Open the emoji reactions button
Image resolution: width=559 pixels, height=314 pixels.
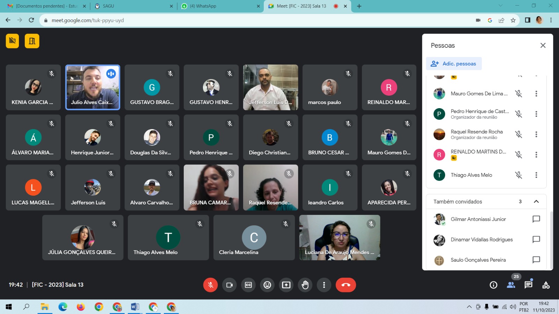click(x=267, y=285)
